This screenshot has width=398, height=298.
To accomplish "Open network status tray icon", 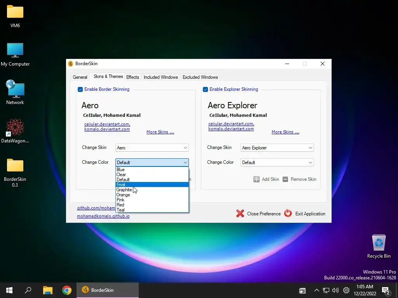I will pyautogui.click(x=326, y=290).
